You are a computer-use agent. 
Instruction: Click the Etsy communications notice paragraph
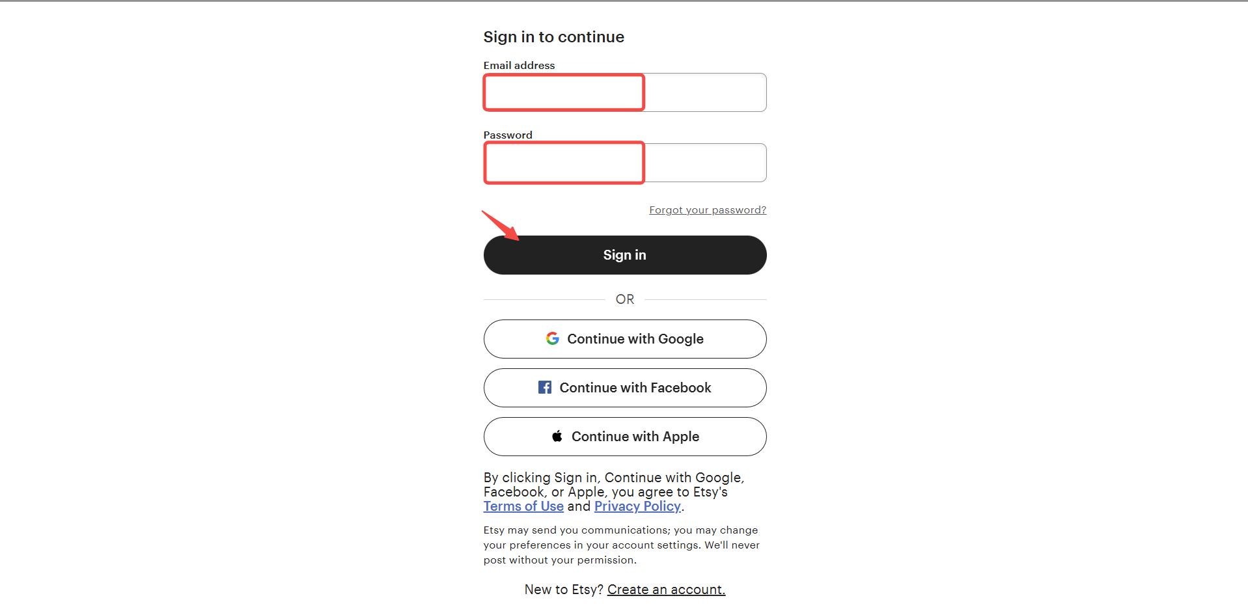621,545
